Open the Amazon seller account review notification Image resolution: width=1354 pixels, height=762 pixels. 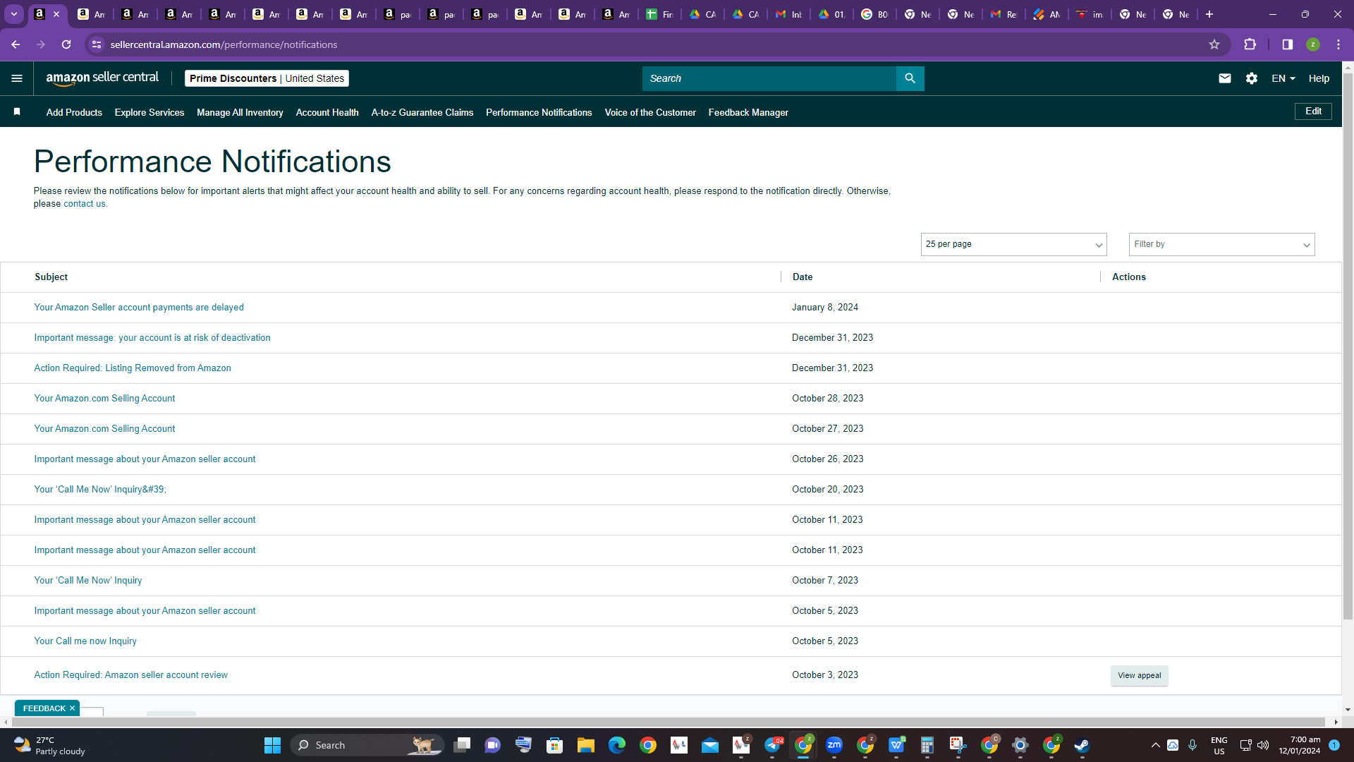[131, 675]
